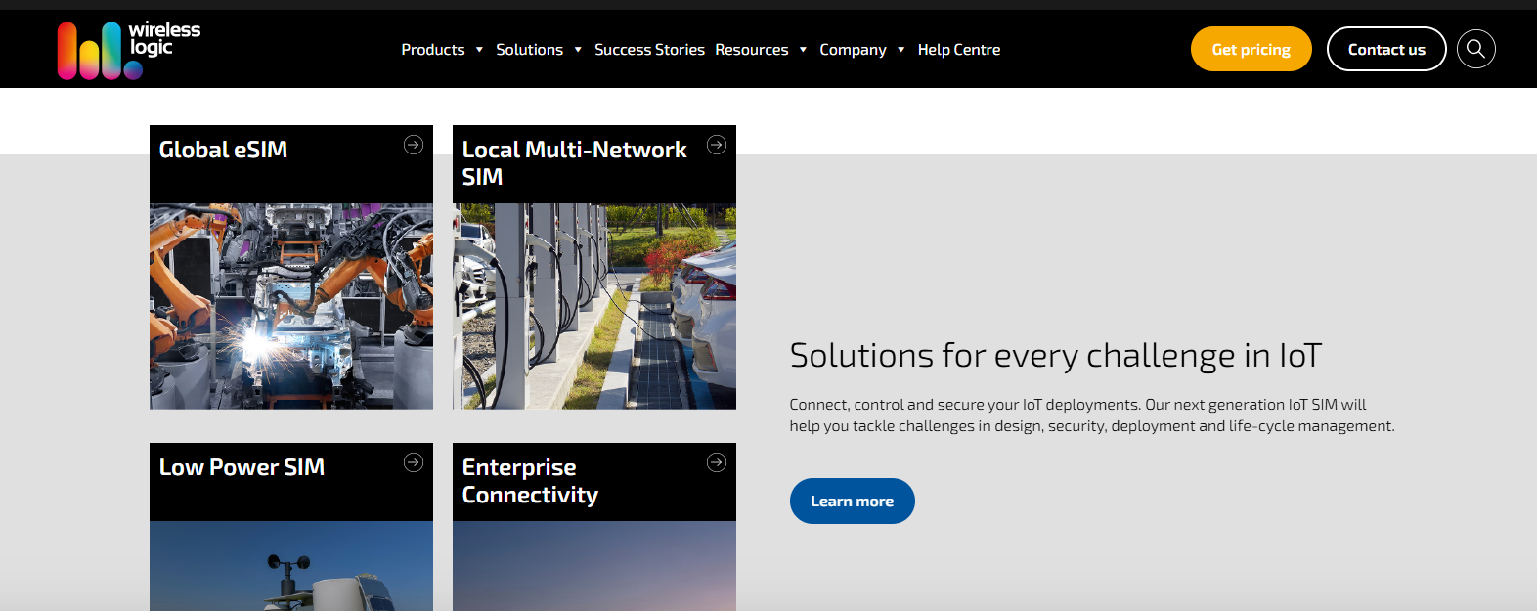1537x611 pixels.
Task: Click the Learn more button
Action: point(853,501)
